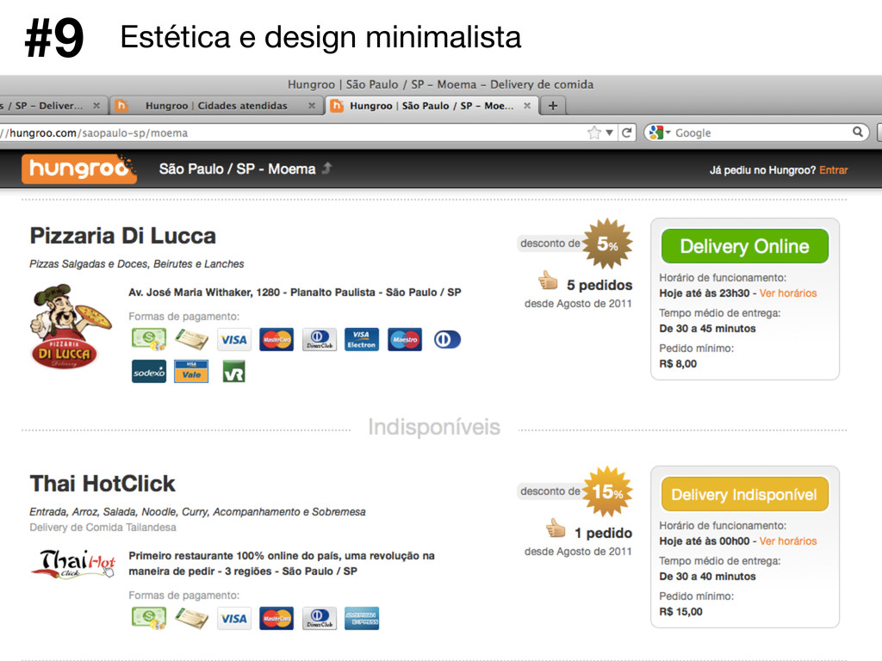Open the address bar history dropdown arrow
Image resolution: width=882 pixels, height=661 pixels.
(x=609, y=133)
